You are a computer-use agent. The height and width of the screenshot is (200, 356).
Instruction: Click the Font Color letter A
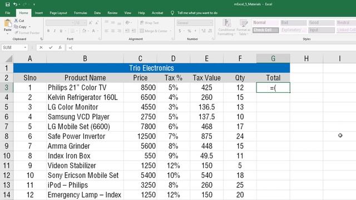[x=93, y=31]
